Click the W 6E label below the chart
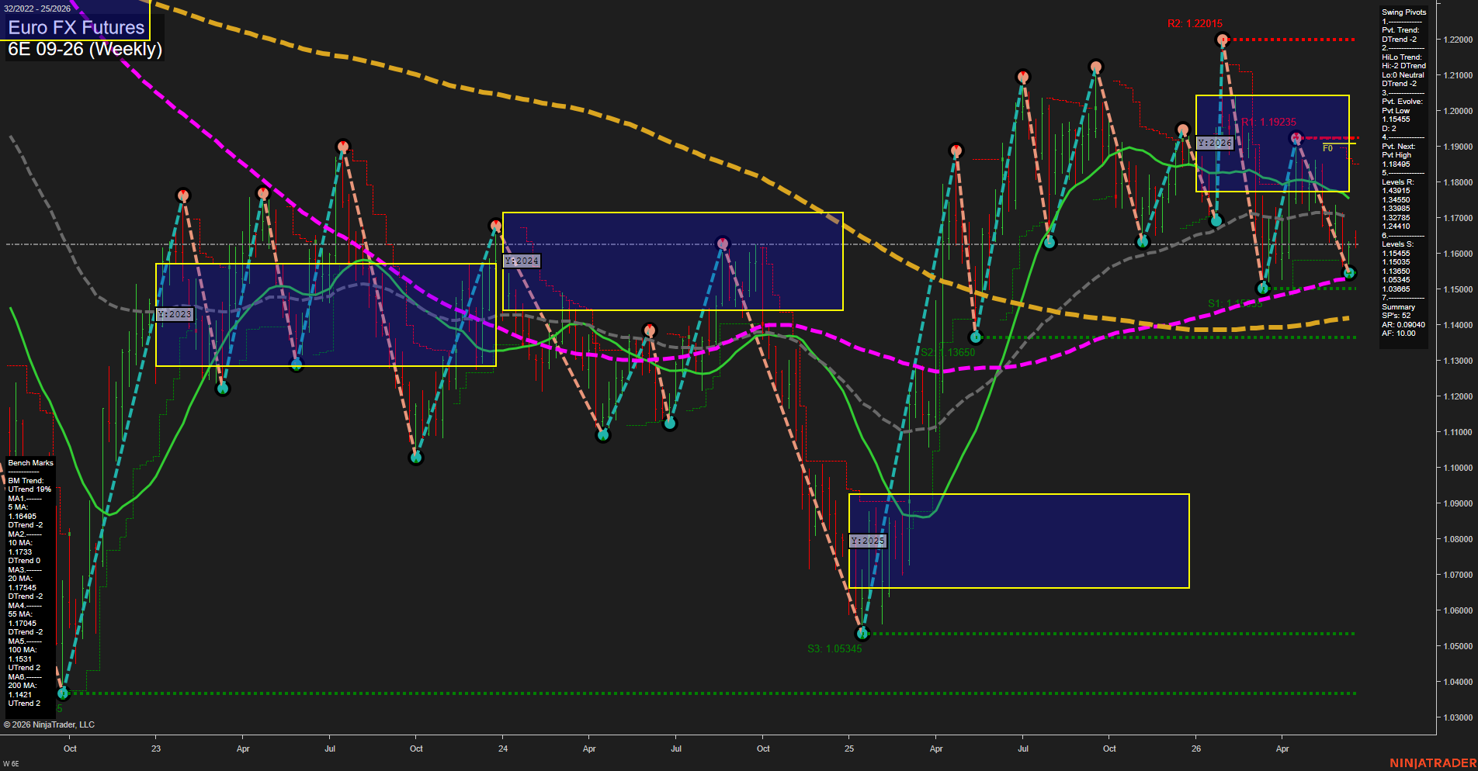The height and width of the screenshot is (771, 1478). 11,765
